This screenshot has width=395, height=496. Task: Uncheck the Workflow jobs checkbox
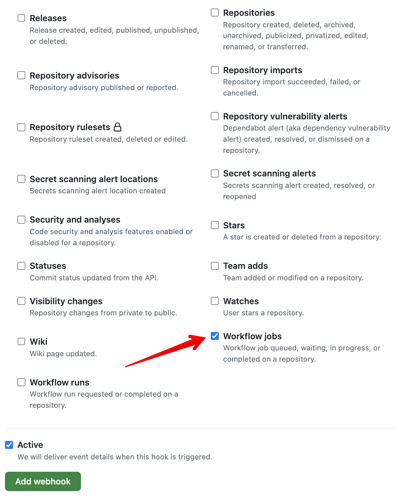pos(215,336)
